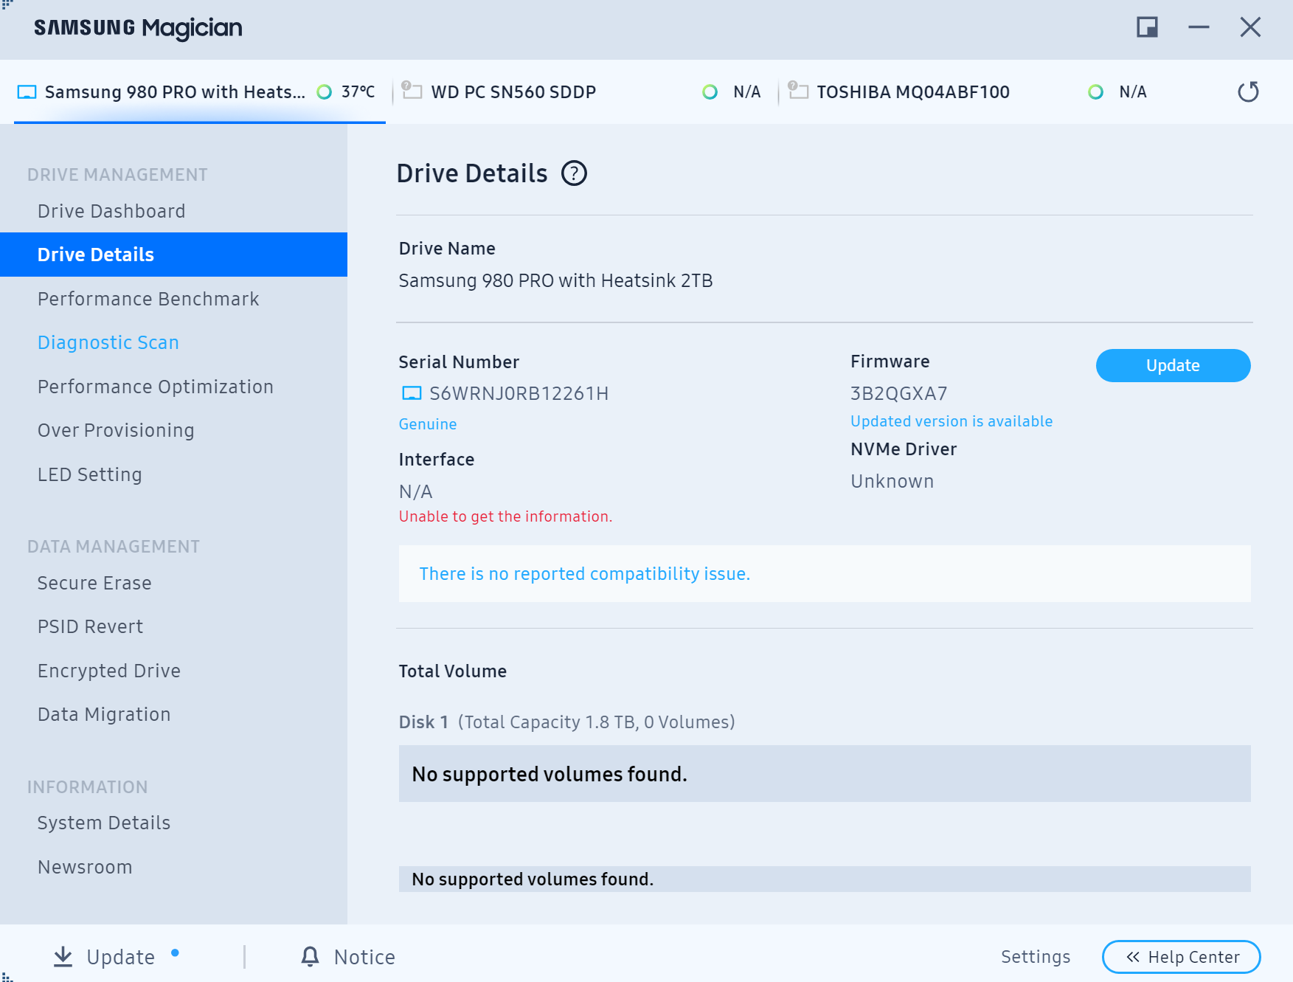Close the Samsung Magician window
Screen dimensions: 1293x982
[x=1250, y=27]
